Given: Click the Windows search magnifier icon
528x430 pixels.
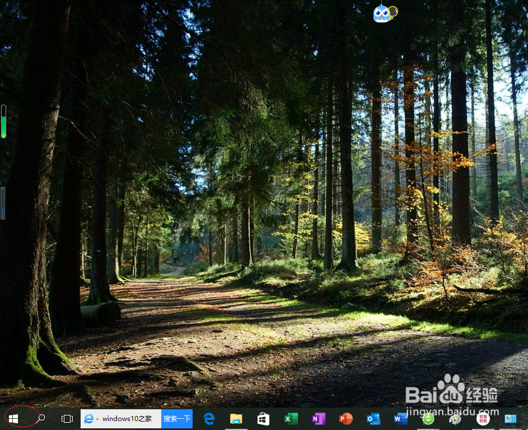Looking at the screenshot, I should tap(41, 418).
